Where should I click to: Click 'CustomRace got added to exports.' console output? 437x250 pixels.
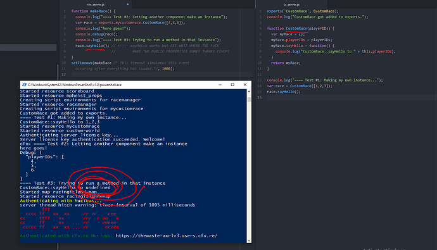coord(63,113)
